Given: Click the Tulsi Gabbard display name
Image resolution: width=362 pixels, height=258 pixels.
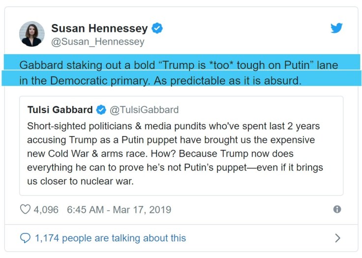Looking at the screenshot, I should click(60, 109).
